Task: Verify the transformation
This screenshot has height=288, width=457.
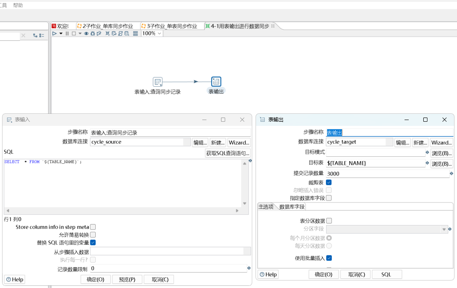Action: click(x=107, y=34)
